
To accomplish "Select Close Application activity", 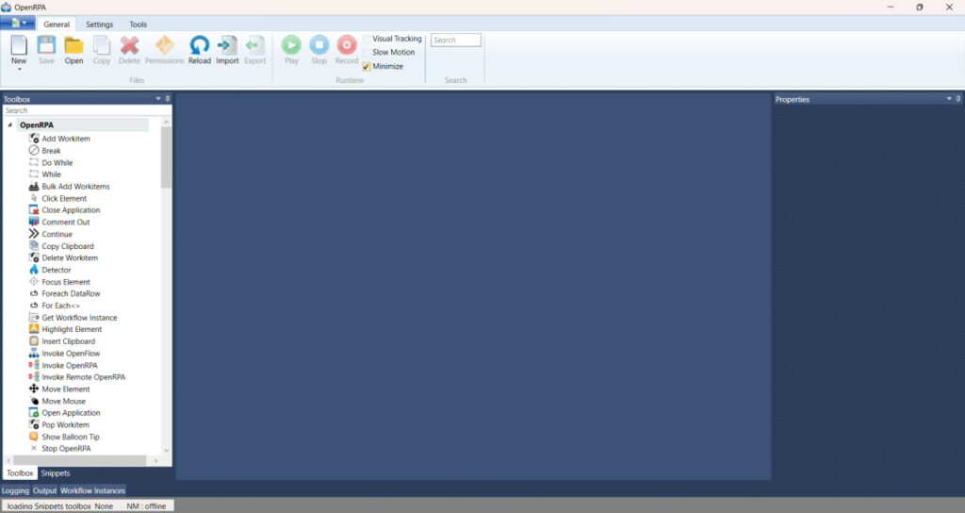I will [x=65, y=210].
